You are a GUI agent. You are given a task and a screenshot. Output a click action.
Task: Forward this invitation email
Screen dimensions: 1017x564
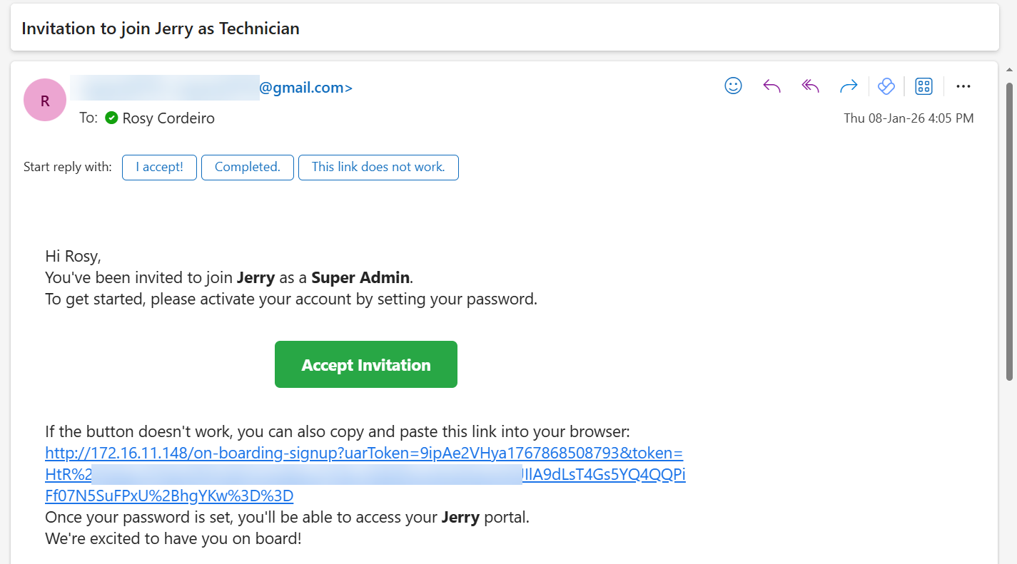[x=849, y=86]
